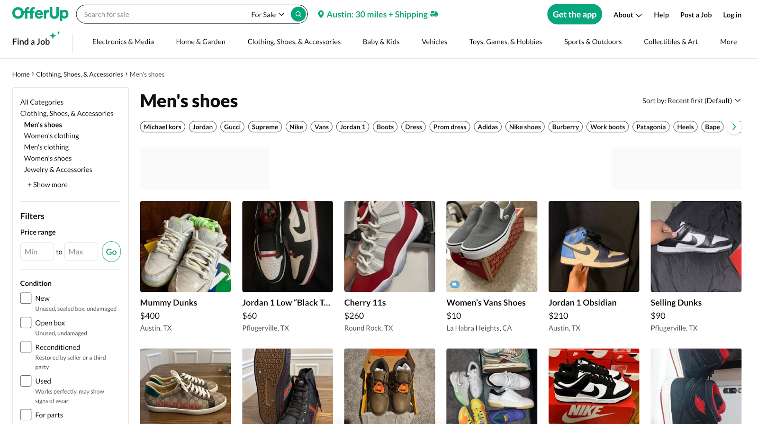Screen dimensions: 758x424
Task: Open the Jordan 1 Obsidian listing photo
Action: coord(594,246)
